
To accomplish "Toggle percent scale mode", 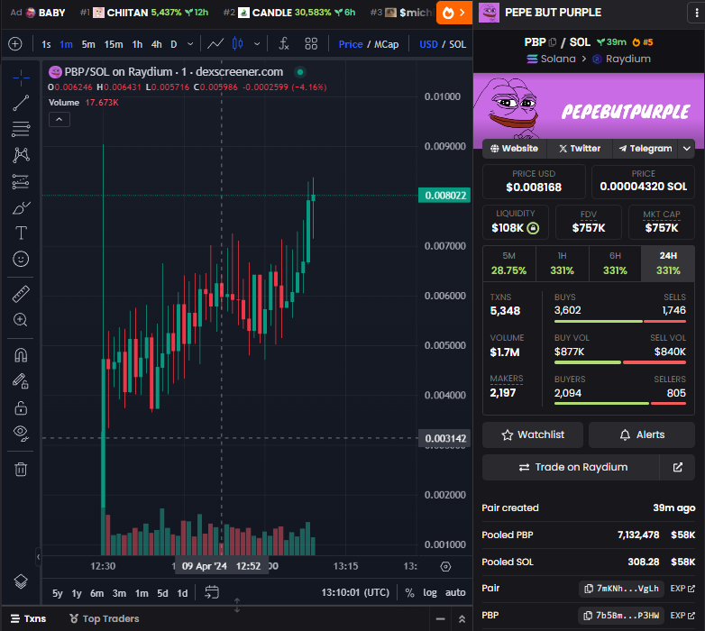I will point(409,593).
